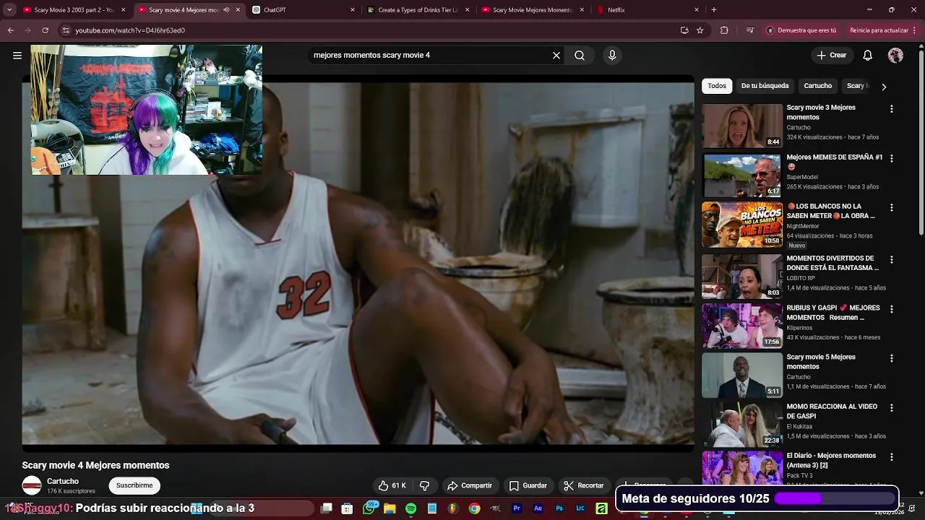925x520 pixels.
Task: Clear the search box text
Action: pos(556,55)
